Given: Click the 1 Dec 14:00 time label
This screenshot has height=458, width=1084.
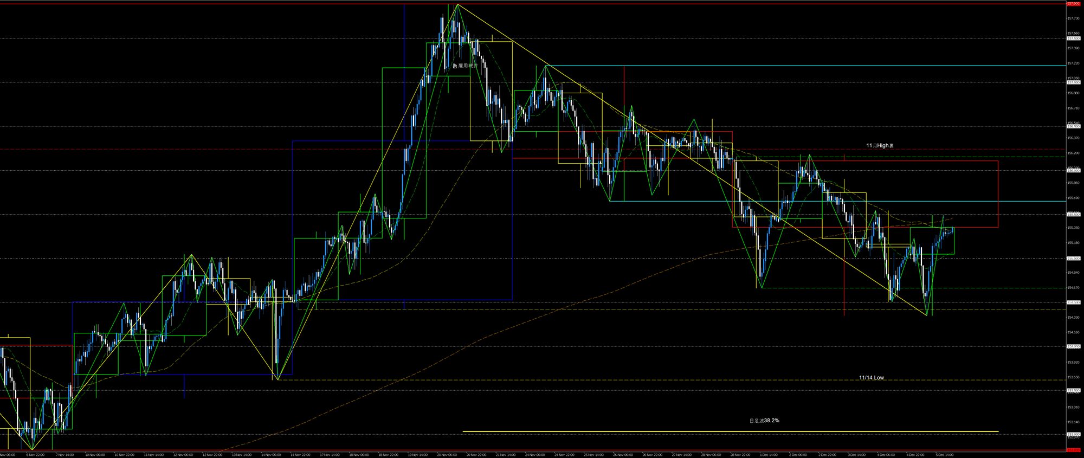Looking at the screenshot, I should point(768,455).
